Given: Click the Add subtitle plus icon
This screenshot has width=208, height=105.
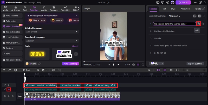Looking at the screenshot, I should click(198, 24).
